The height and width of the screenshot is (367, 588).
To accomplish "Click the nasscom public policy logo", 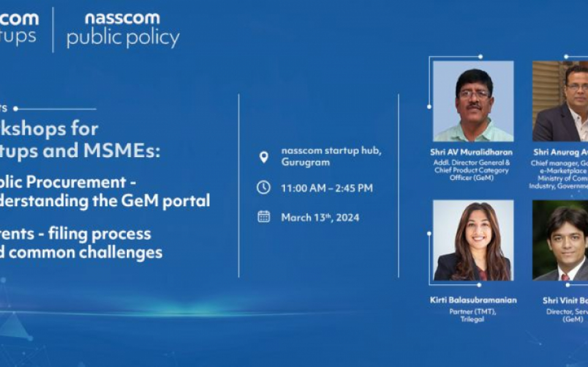I will (x=123, y=30).
